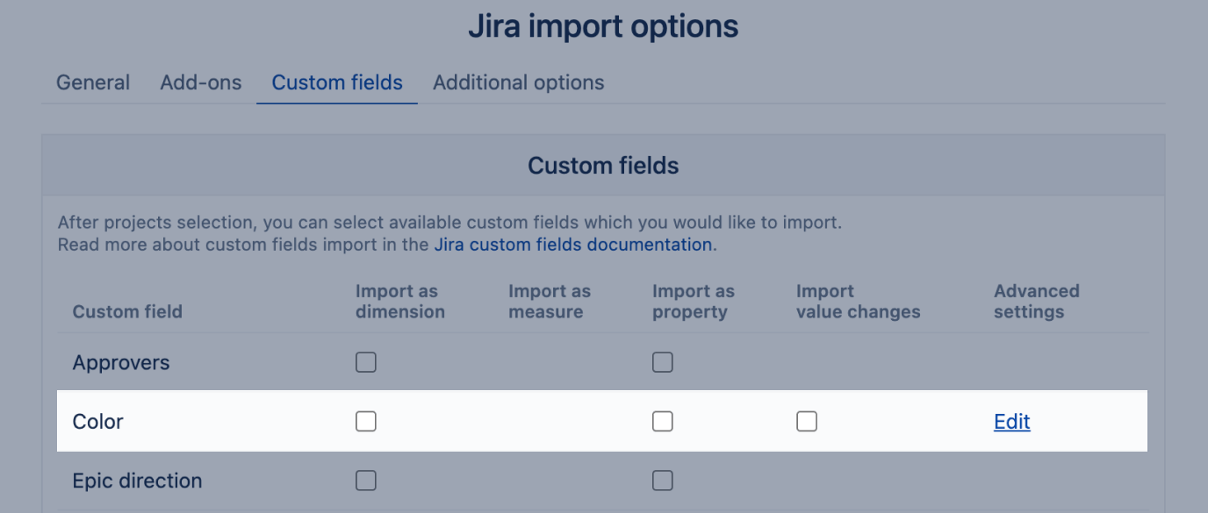
Task: Select the Custom fields tab
Action: pyautogui.click(x=337, y=82)
